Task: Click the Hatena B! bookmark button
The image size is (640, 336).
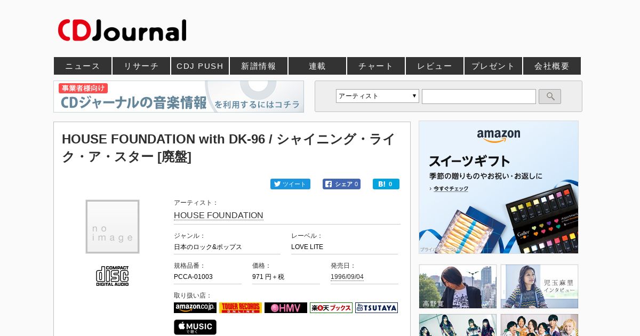Action: click(386, 184)
